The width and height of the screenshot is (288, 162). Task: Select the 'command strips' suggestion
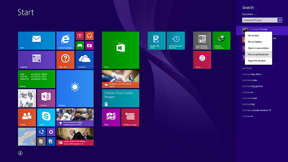(250, 80)
